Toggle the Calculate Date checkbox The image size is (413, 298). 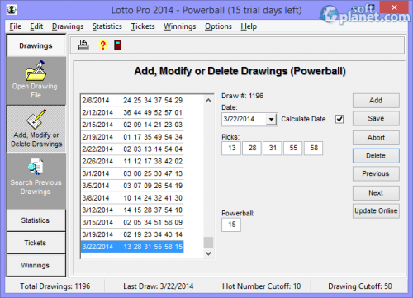point(339,119)
